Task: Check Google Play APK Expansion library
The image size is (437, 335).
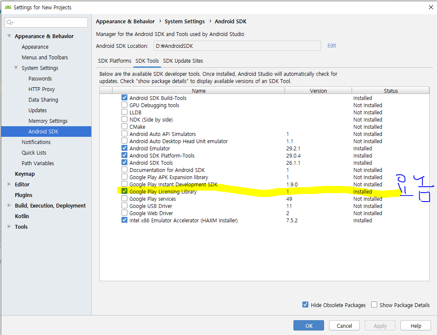Action: (124, 177)
